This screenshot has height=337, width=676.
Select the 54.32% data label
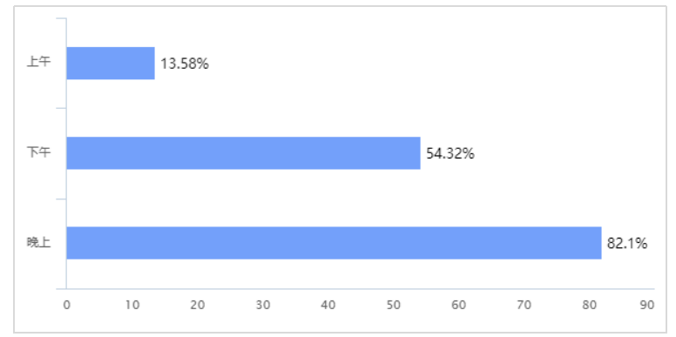[450, 153]
